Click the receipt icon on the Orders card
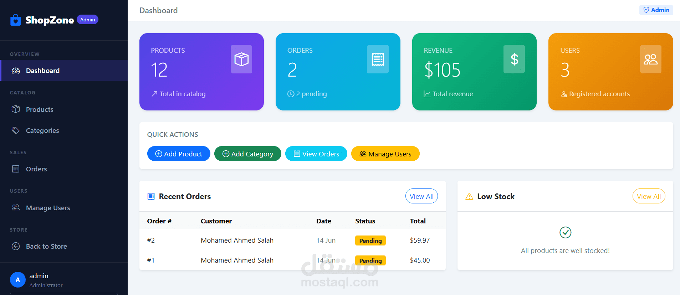680x295 pixels. point(378,59)
